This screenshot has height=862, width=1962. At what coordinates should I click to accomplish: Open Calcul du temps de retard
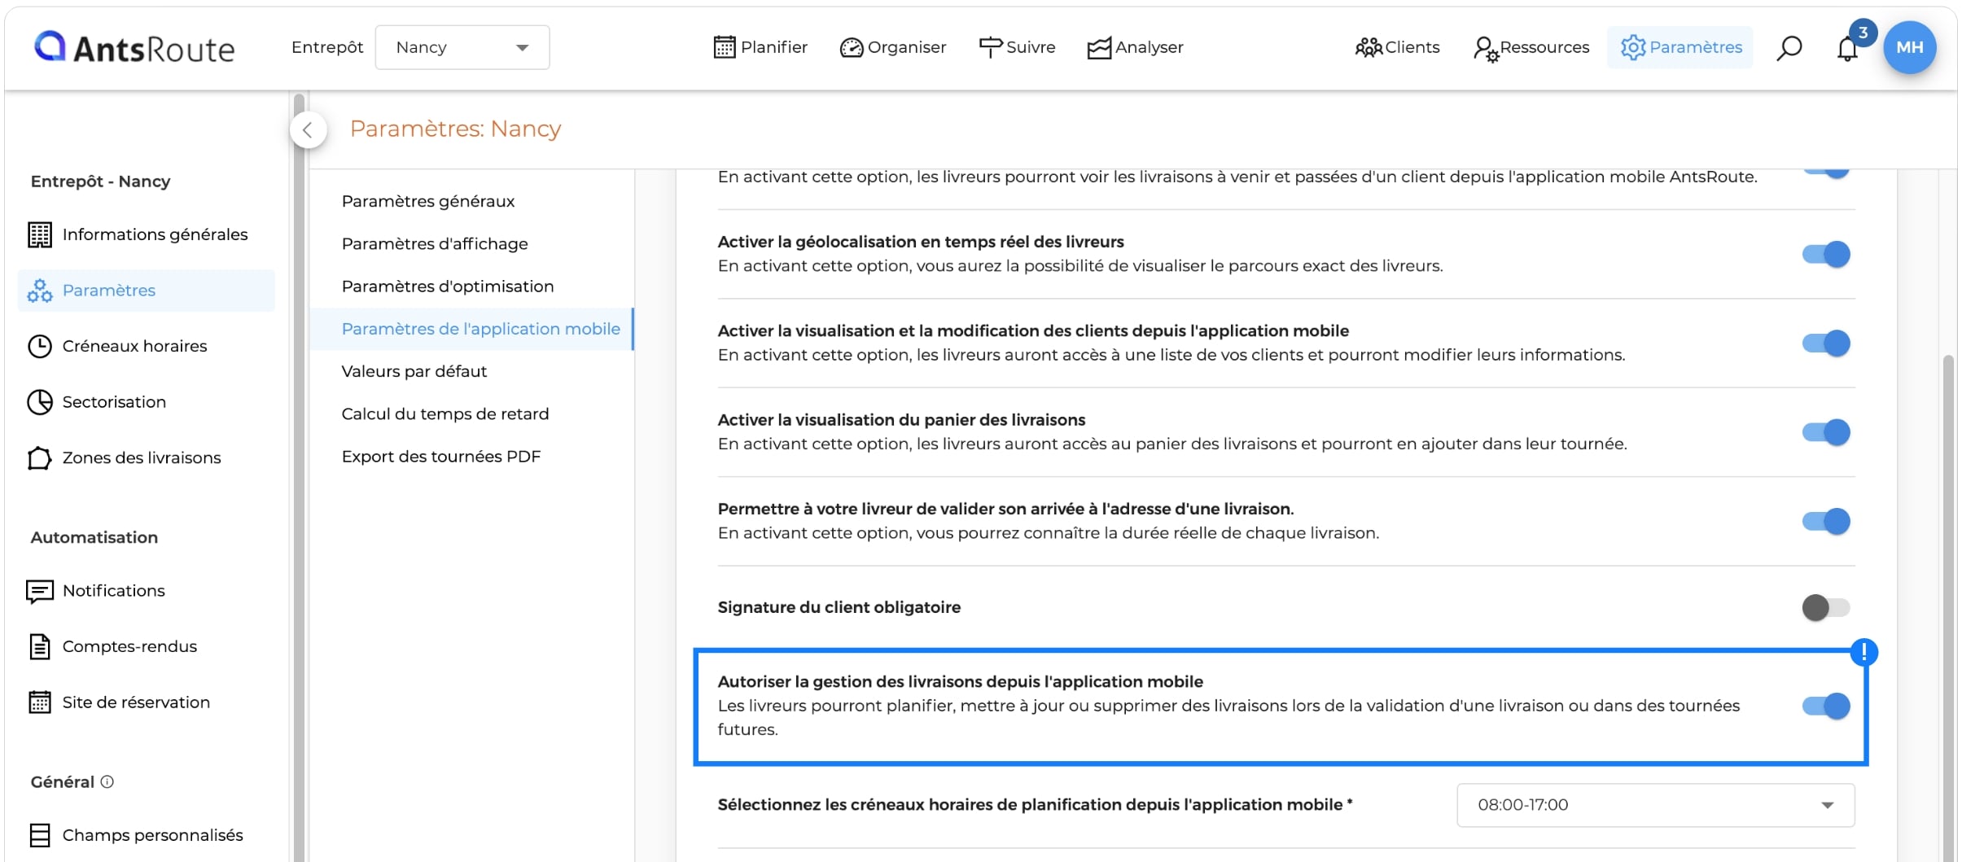pos(445,413)
